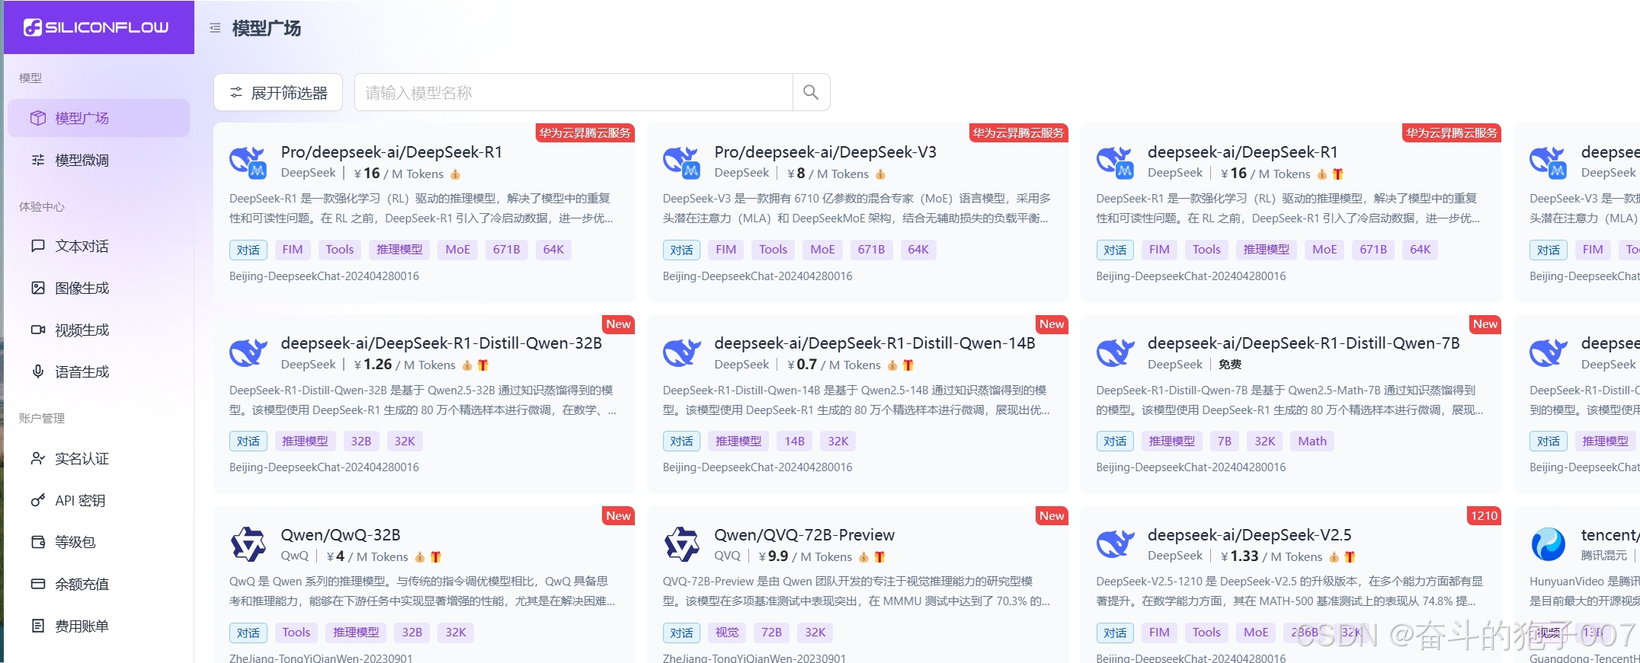Click the search magnifier icon
This screenshot has width=1640, height=663.
[x=811, y=92]
